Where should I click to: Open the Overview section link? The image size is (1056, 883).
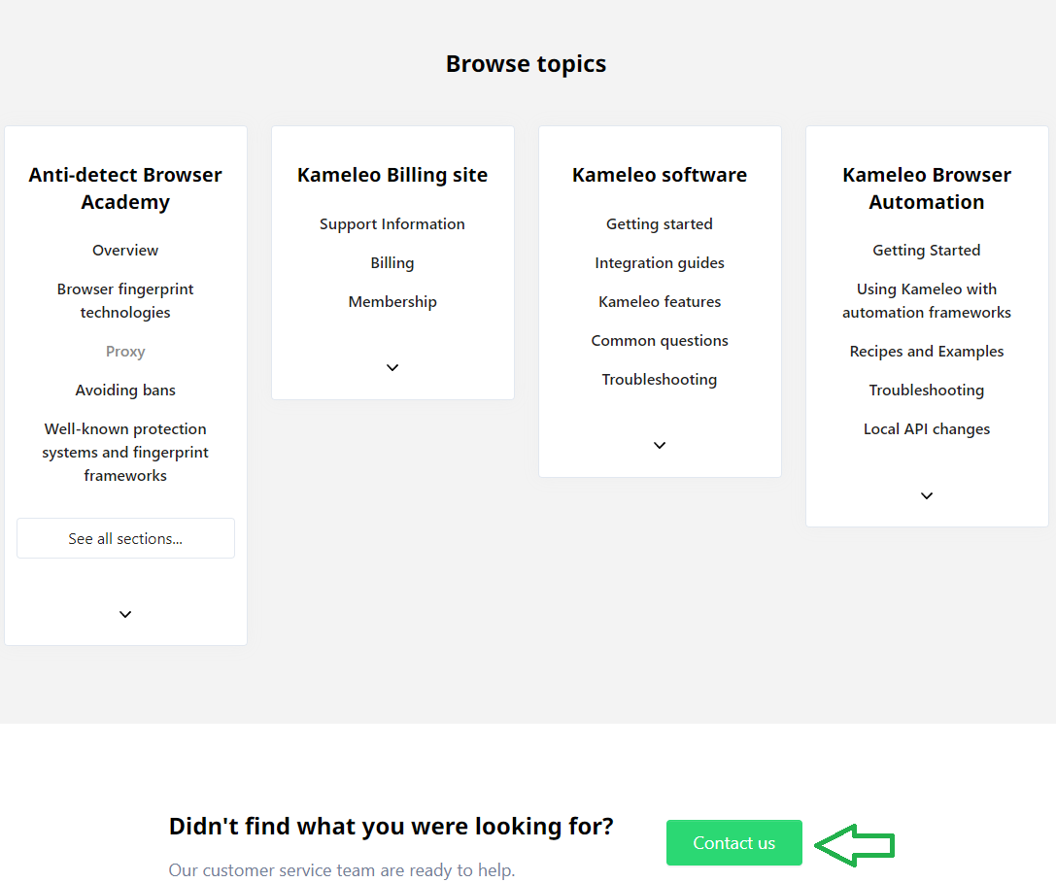125,250
